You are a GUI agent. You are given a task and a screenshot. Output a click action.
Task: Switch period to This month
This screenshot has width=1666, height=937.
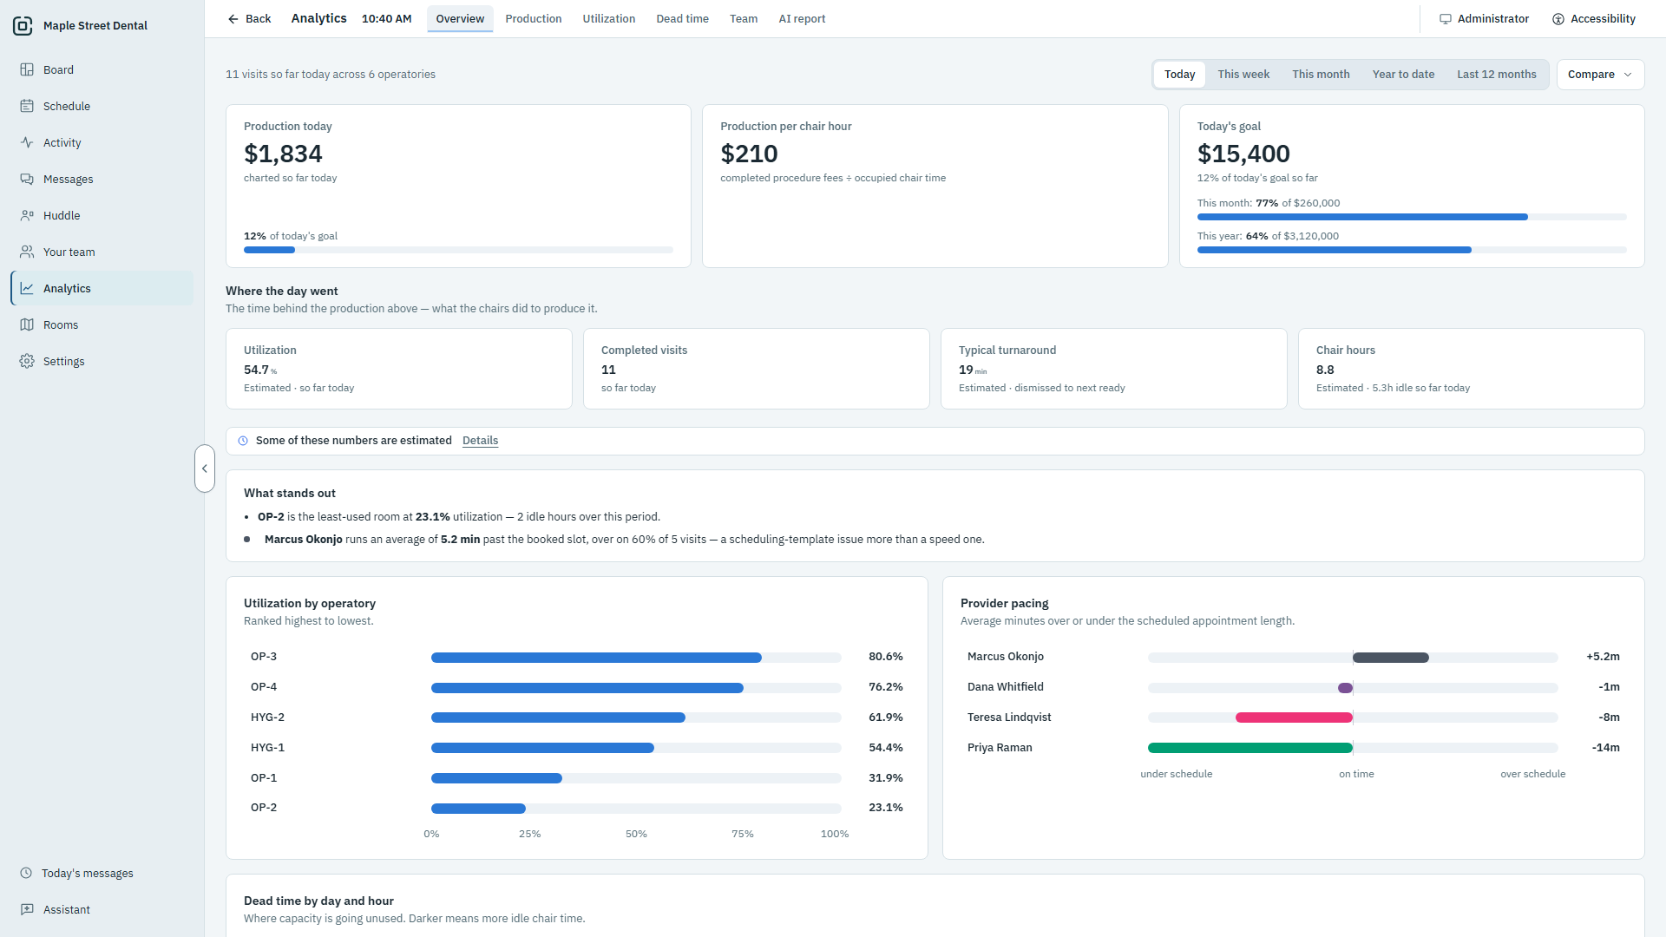(1321, 75)
